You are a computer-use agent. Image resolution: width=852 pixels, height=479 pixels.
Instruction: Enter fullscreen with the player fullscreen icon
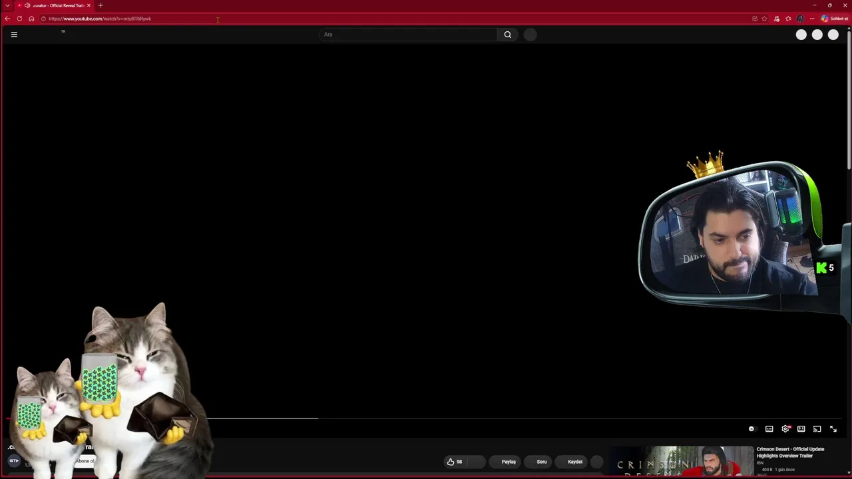[833, 429]
